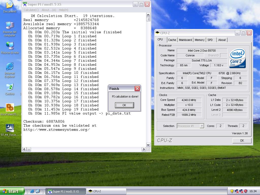Click the yellow security shield tray icon

[x=232, y=191]
